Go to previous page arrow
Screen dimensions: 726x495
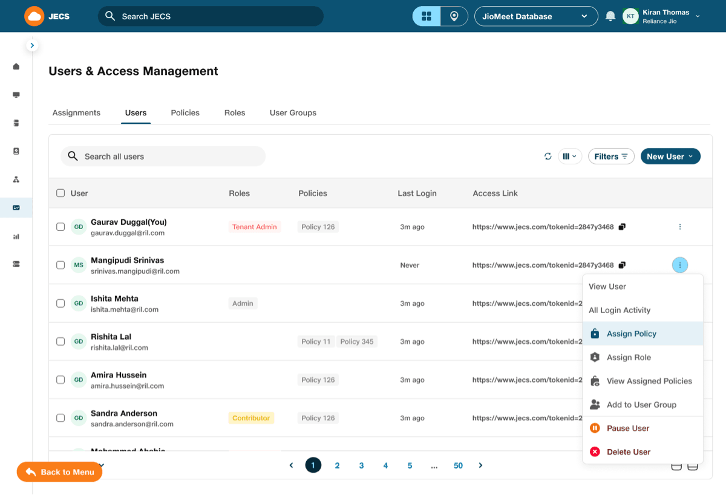click(291, 465)
